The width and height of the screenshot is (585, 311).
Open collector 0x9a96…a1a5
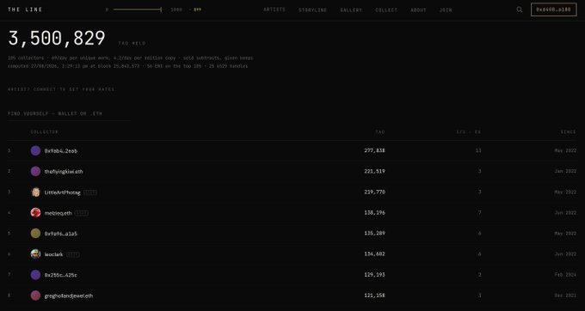(61, 234)
